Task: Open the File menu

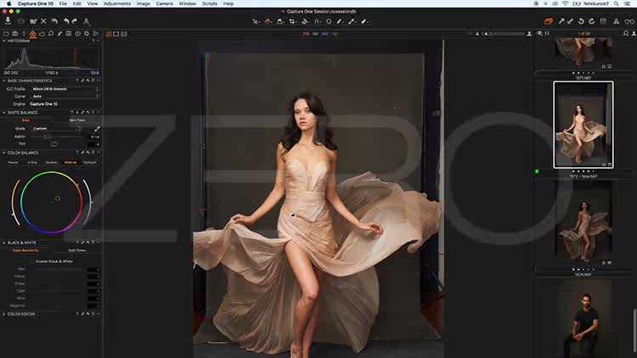Action: click(x=64, y=3)
